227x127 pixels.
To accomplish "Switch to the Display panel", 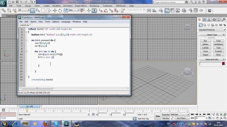I will coord(219,20).
